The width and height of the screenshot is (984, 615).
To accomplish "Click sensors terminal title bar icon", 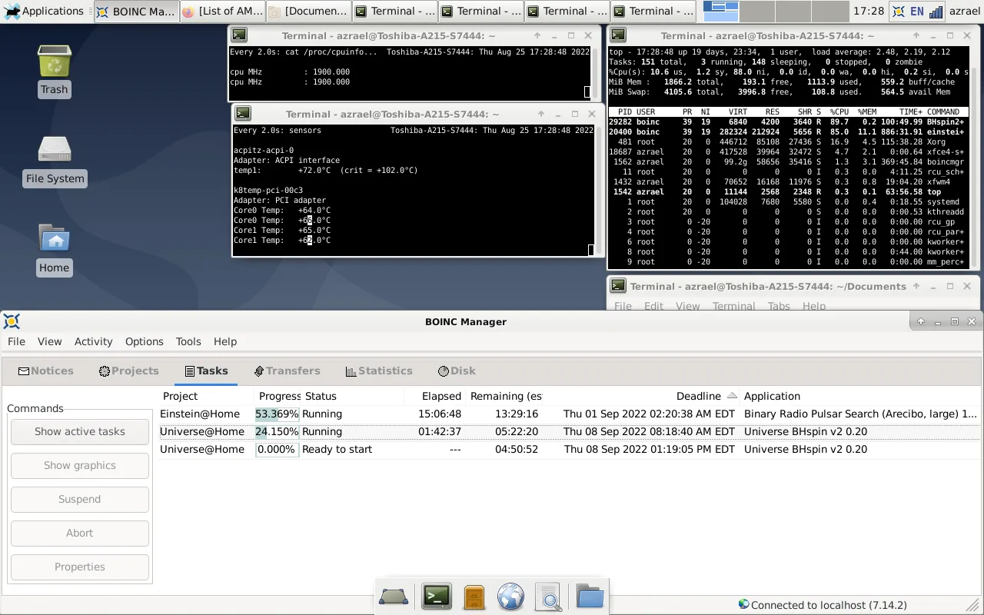I will 243,114.
